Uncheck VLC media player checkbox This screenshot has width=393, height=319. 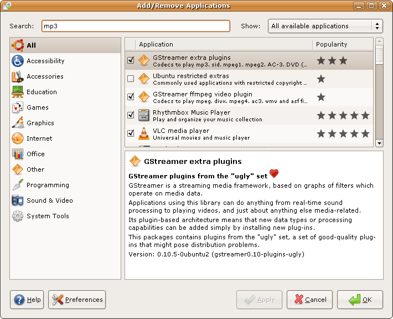131,133
